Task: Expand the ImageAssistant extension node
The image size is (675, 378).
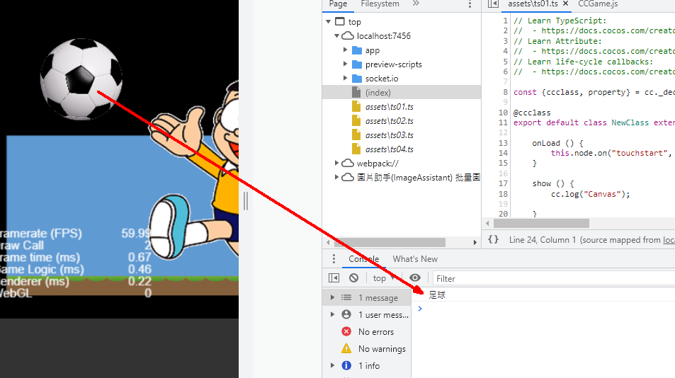Action: point(336,177)
